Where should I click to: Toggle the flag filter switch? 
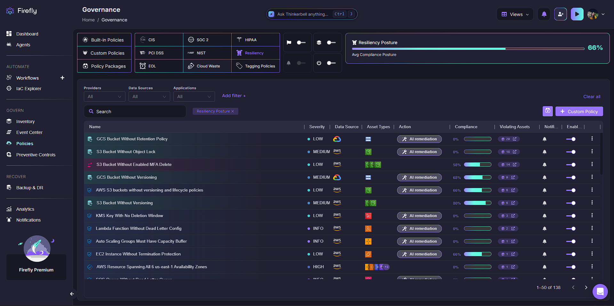301,43
